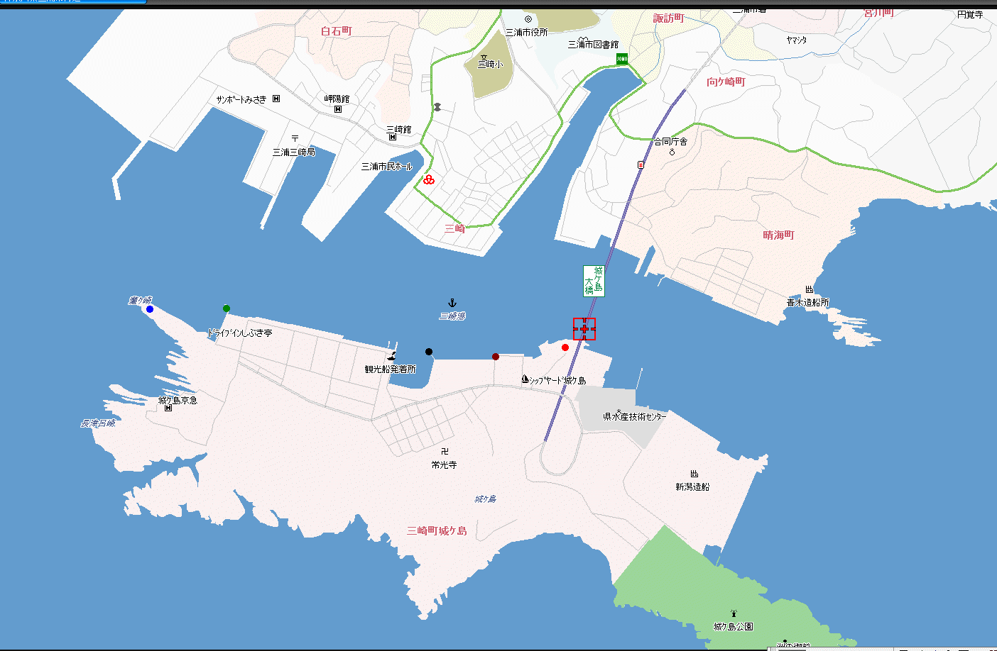Image resolution: width=997 pixels, height=651 pixels.
Task: Click the 三崎港 harbor name
Action: pyautogui.click(x=452, y=316)
